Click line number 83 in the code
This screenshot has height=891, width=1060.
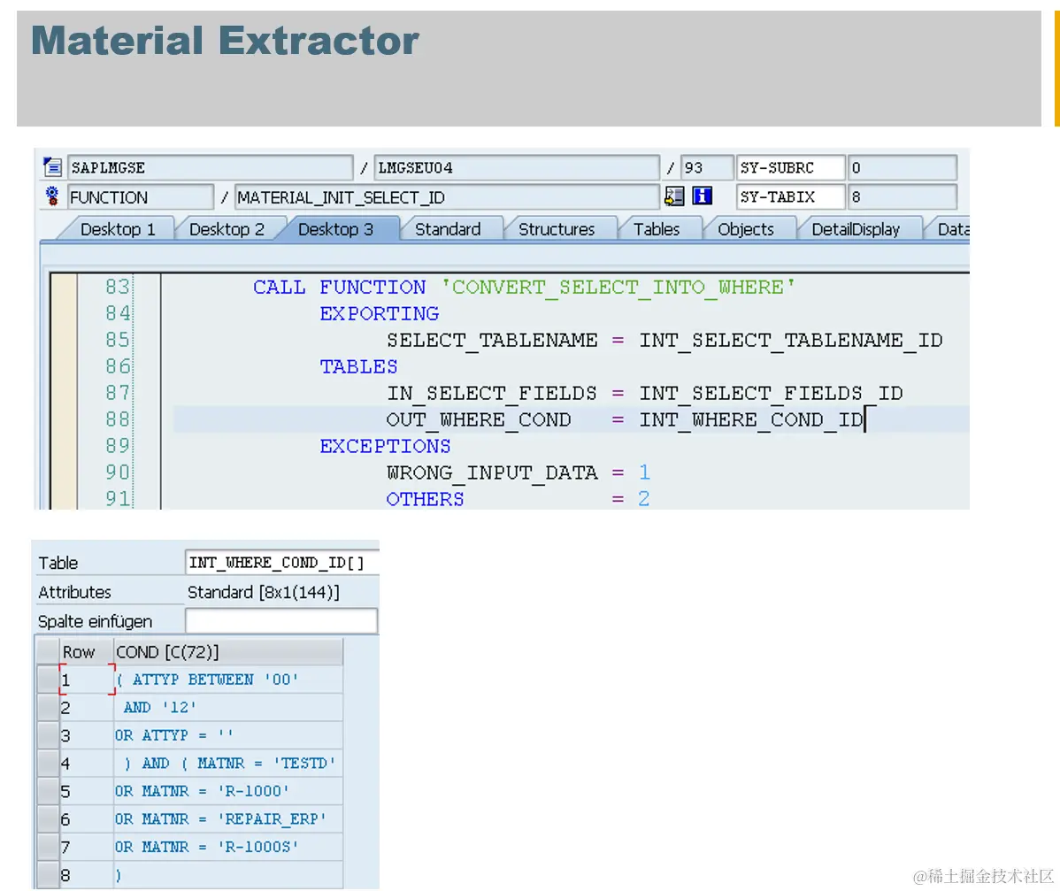(x=117, y=287)
